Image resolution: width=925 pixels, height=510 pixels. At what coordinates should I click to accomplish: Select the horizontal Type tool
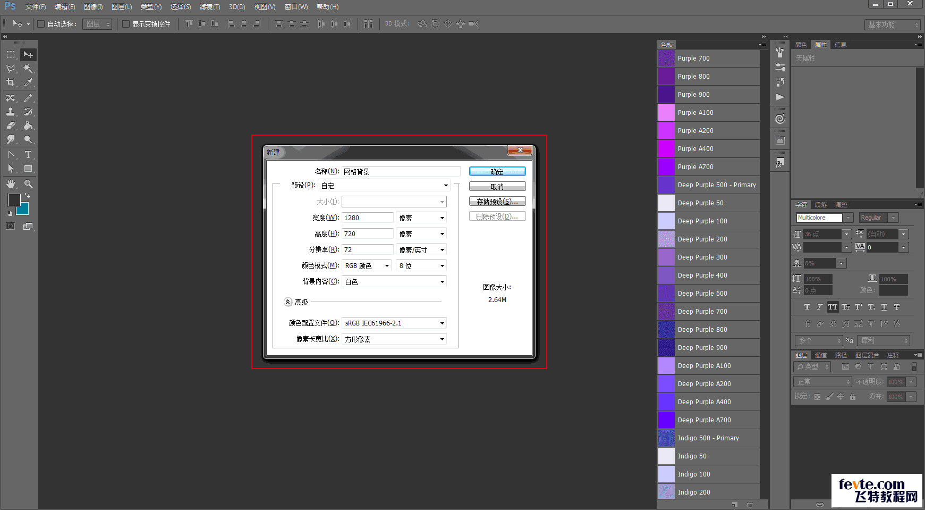(x=28, y=155)
